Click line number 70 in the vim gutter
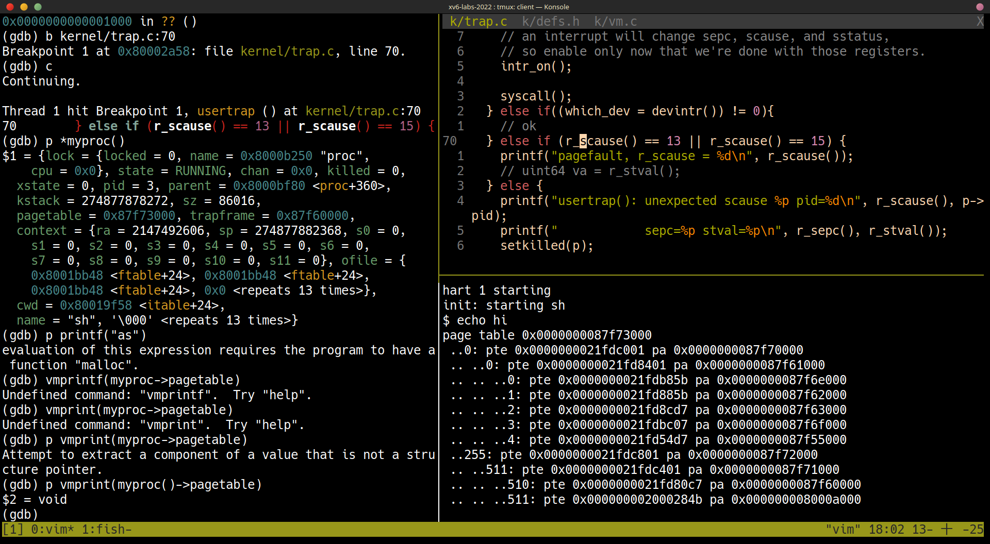Image resolution: width=990 pixels, height=544 pixels. (x=450, y=141)
